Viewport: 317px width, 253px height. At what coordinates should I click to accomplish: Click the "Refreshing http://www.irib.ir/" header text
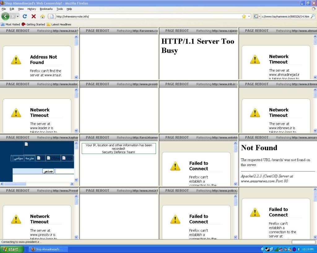pyautogui.click(x=217, y=84)
